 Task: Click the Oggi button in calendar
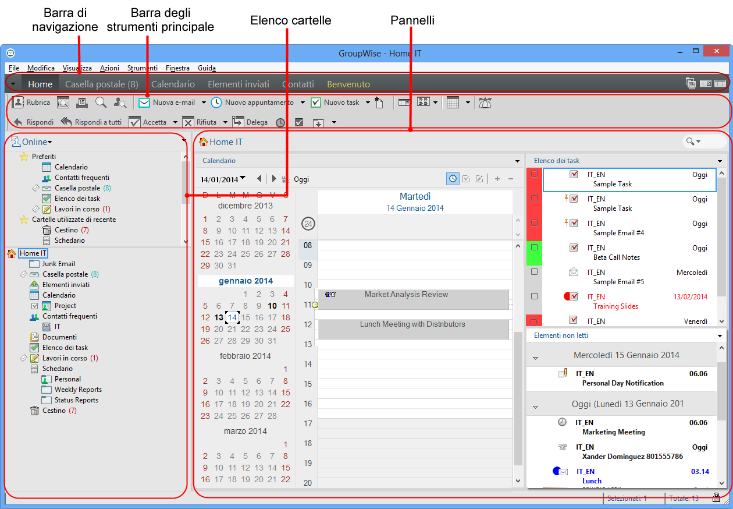click(x=301, y=179)
